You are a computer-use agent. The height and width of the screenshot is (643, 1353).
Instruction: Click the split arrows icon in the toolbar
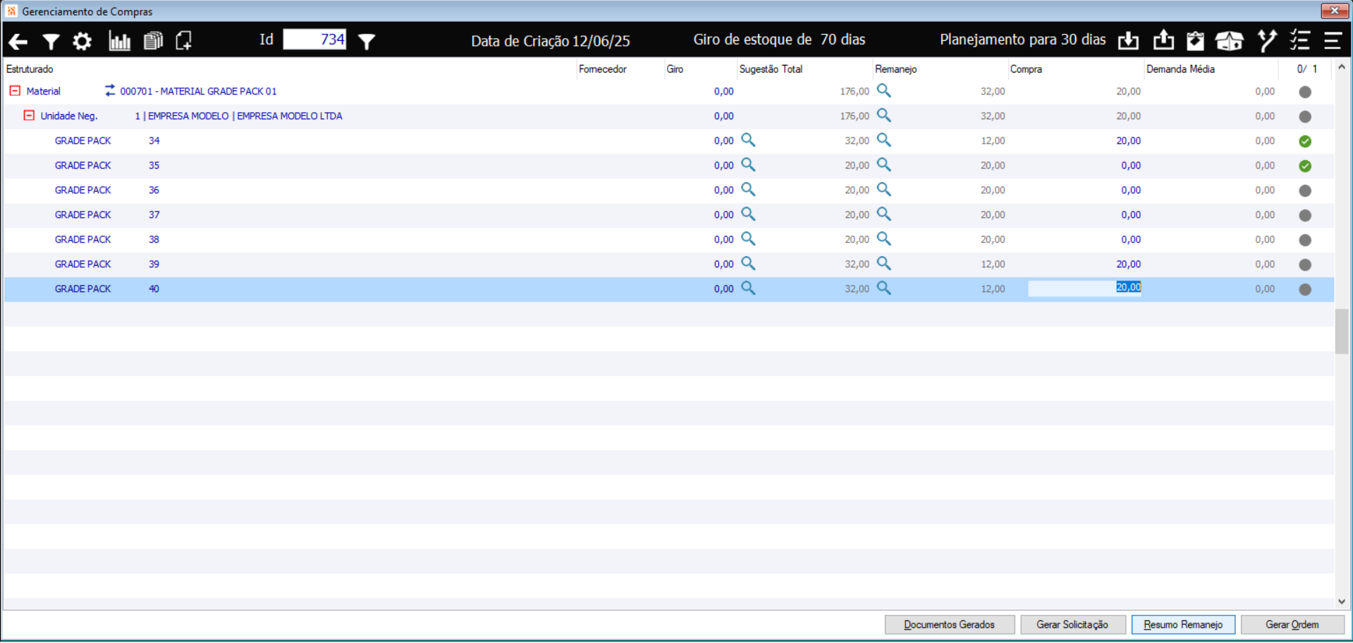(x=1267, y=41)
